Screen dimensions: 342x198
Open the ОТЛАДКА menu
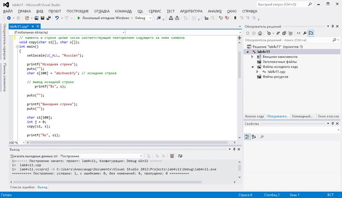(x=102, y=11)
